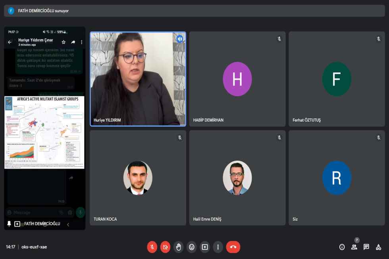The image size is (389, 259).
Task: Collapse the presentation tile with the chevron
Action: click(68, 225)
